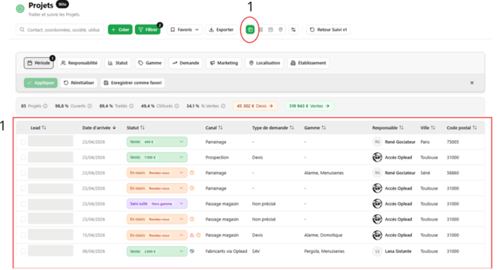Open the Sans suite Hors gamme dropdown
Screen dimensions: 502x270
click(157, 204)
